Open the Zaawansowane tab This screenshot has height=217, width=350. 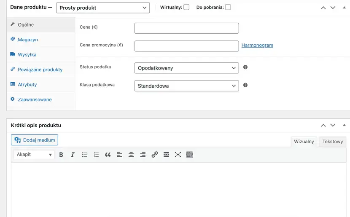click(x=35, y=99)
